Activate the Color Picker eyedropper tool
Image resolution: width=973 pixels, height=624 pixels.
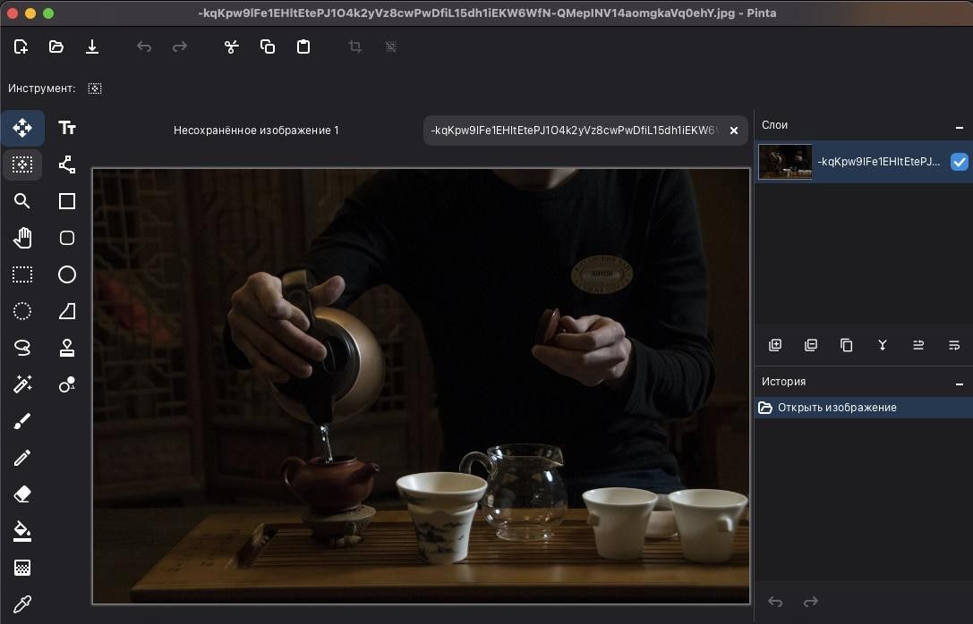(x=22, y=603)
